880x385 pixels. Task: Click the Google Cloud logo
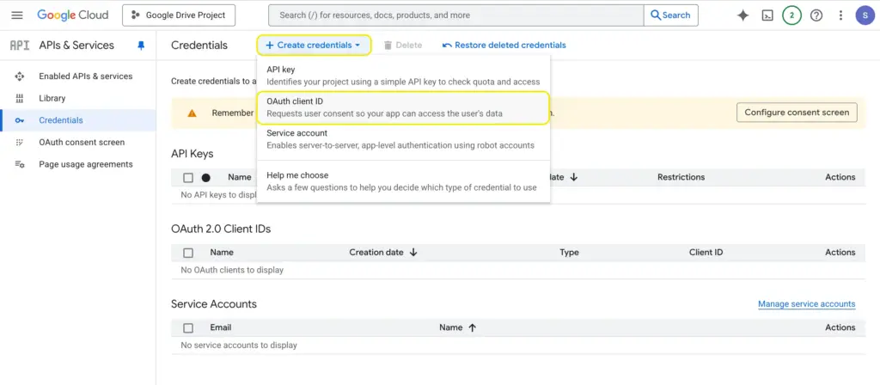pos(73,15)
